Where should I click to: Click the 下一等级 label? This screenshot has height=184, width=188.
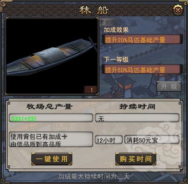116,60
